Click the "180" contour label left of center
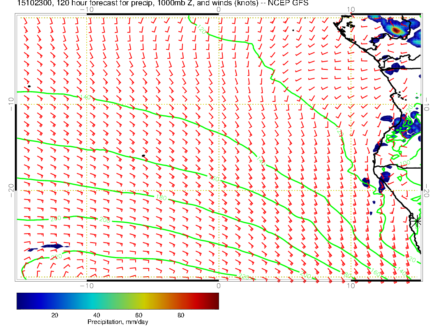Image resolution: width=434 pixels, height=335 pixels. click(162, 198)
